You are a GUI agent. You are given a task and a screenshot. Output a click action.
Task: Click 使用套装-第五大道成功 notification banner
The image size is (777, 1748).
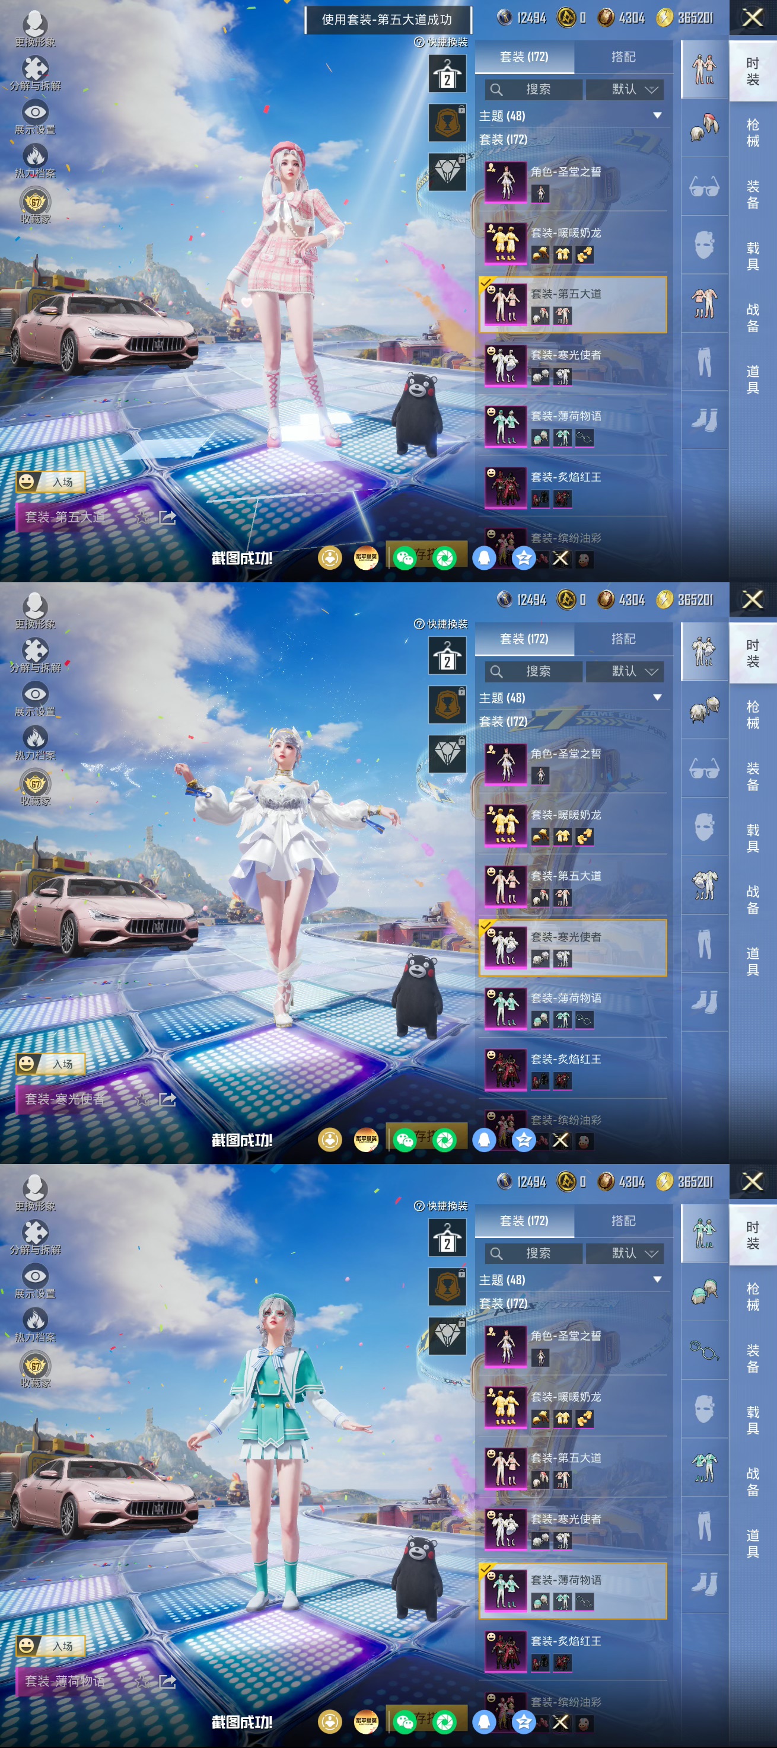387,20
